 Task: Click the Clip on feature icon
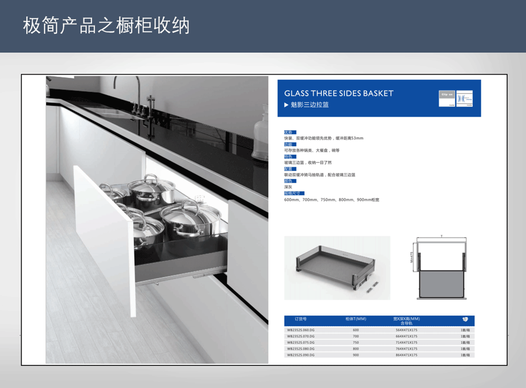(447, 99)
